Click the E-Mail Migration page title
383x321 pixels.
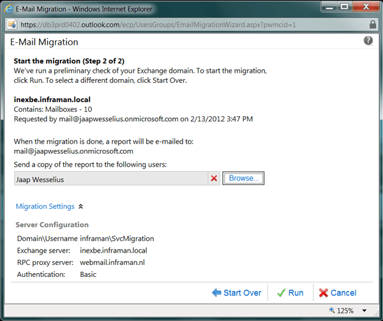pos(44,42)
